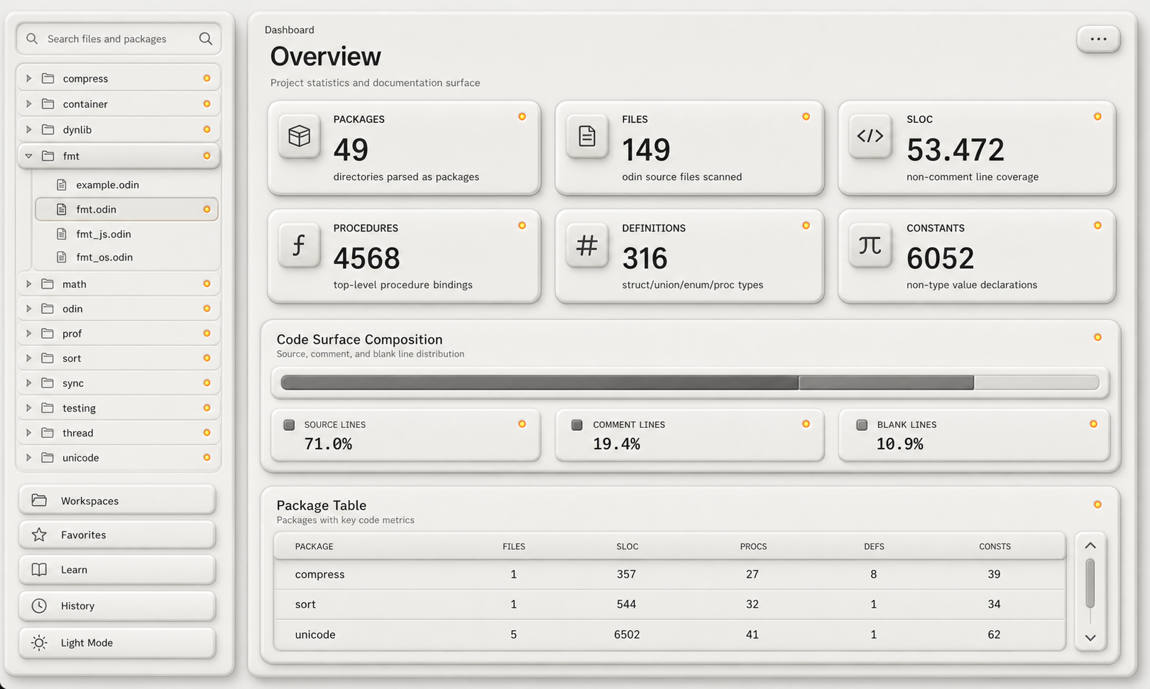Open the History menu item
1150x689 pixels.
pyautogui.click(x=117, y=606)
